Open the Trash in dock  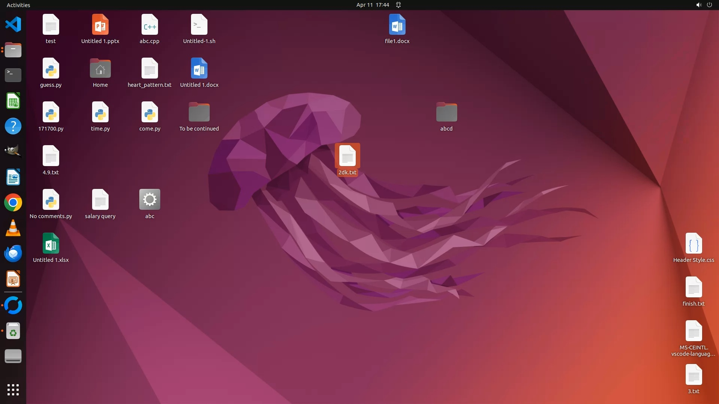[13, 331]
